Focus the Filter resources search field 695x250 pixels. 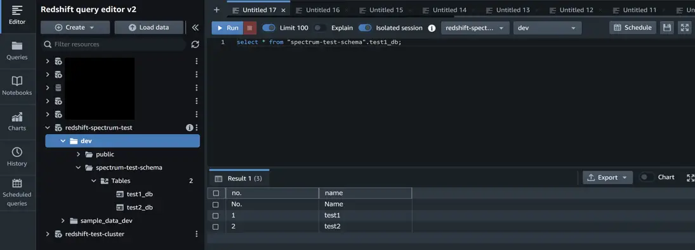(x=114, y=44)
